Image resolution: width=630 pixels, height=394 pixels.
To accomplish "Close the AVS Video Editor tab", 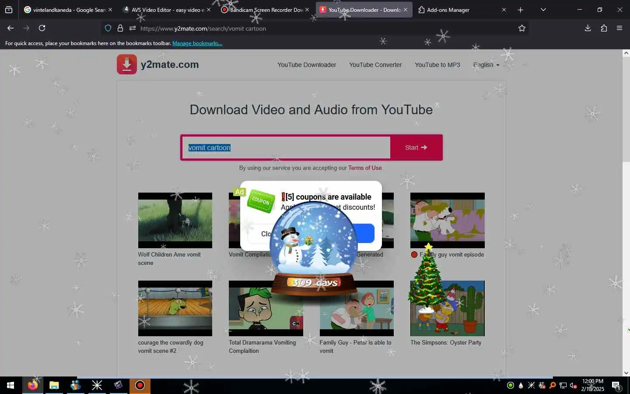I will coord(208,10).
